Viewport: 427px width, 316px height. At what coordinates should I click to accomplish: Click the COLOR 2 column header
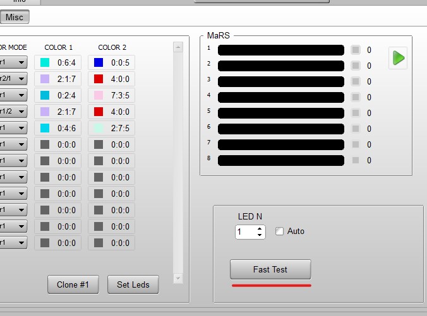pyautogui.click(x=112, y=47)
